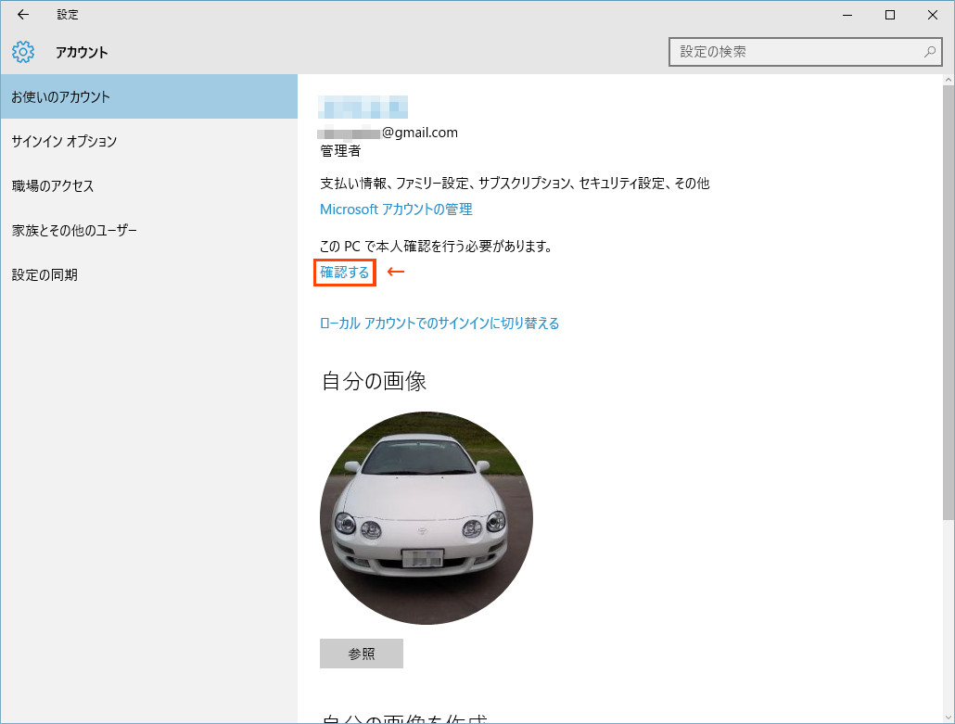Click the vertical scrollbar thumb
The image size is (955, 724).
click(x=949, y=302)
